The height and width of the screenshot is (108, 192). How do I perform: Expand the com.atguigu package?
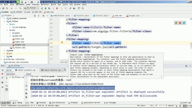(10, 27)
